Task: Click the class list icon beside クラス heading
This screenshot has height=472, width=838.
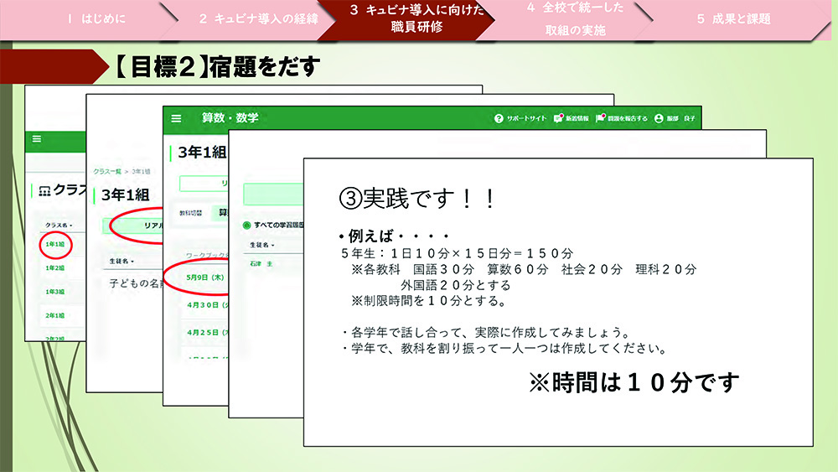Action: (x=44, y=190)
